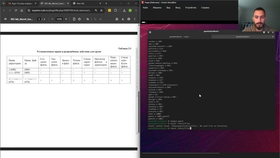Open the VirtualBox Ввод menu
The width and height of the screenshot is (280, 158).
[x=178, y=8]
